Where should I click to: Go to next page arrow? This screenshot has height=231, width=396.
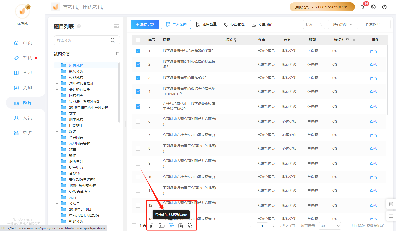pyautogui.click(x=274, y=226)
